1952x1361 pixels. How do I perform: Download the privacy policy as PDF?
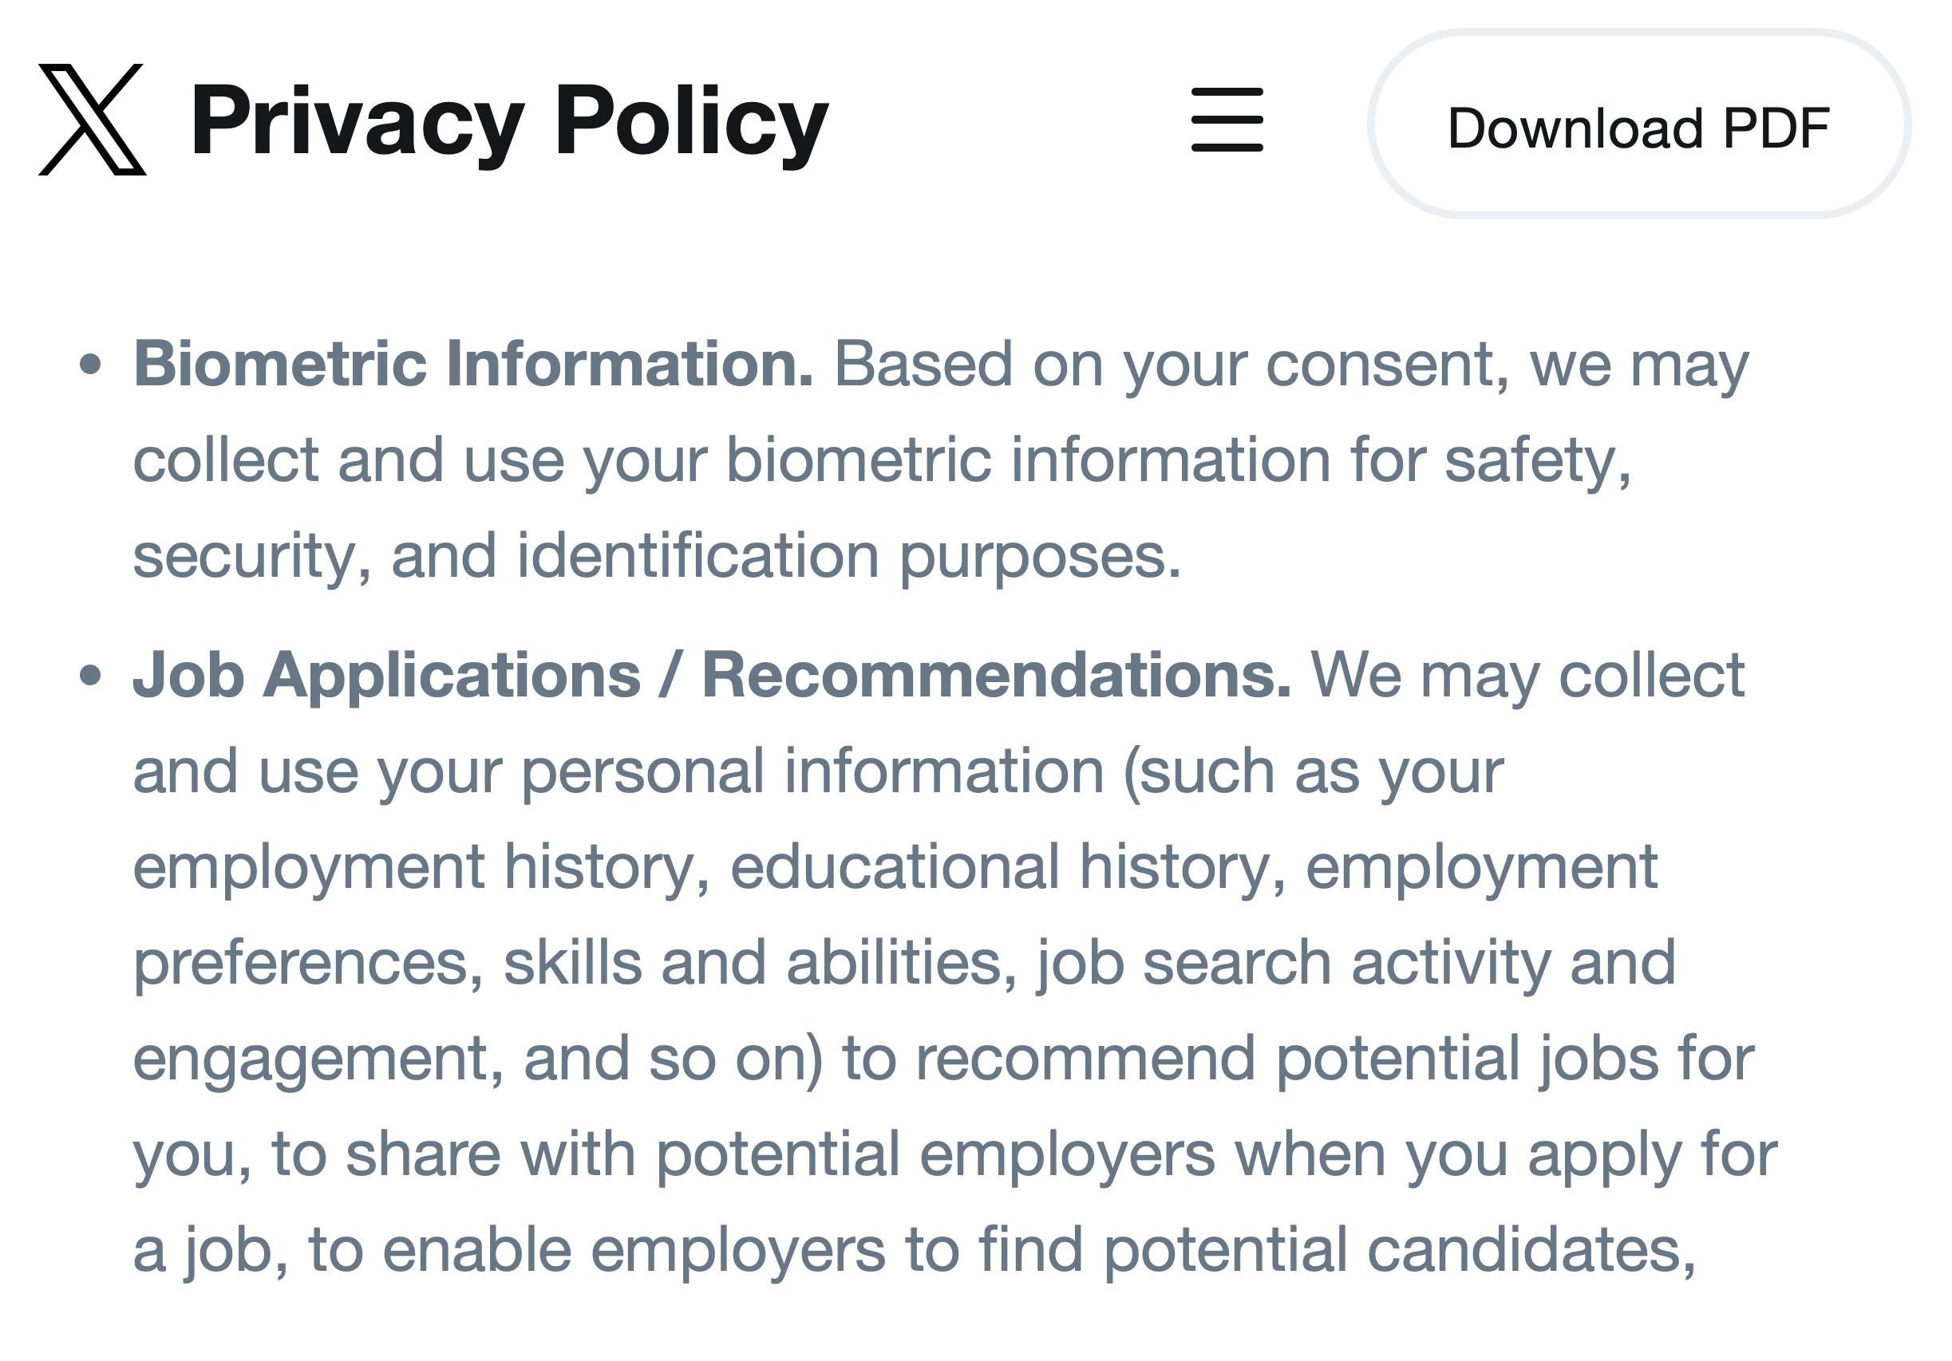tap(1638, 128)
